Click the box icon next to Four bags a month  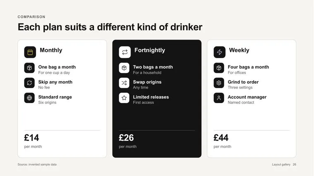click(x=219, y=68)
